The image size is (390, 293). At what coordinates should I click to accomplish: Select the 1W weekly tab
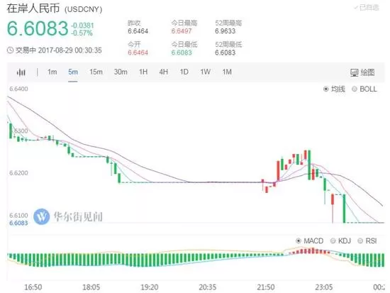pos(206,72)
